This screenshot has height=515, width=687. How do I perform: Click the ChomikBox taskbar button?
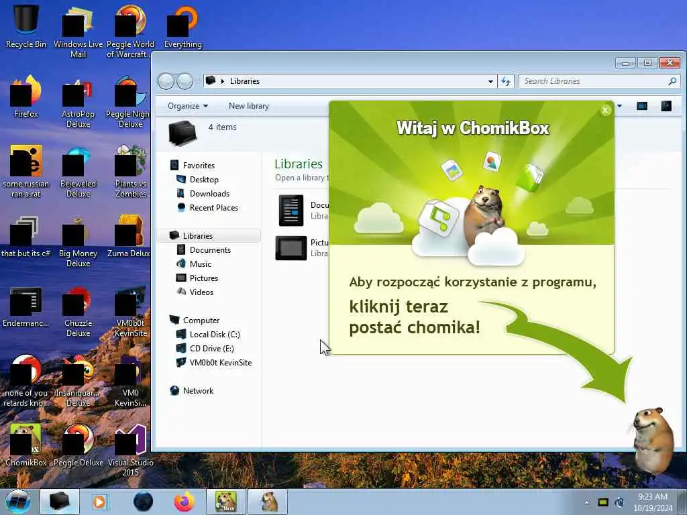[x=225, y=502]
